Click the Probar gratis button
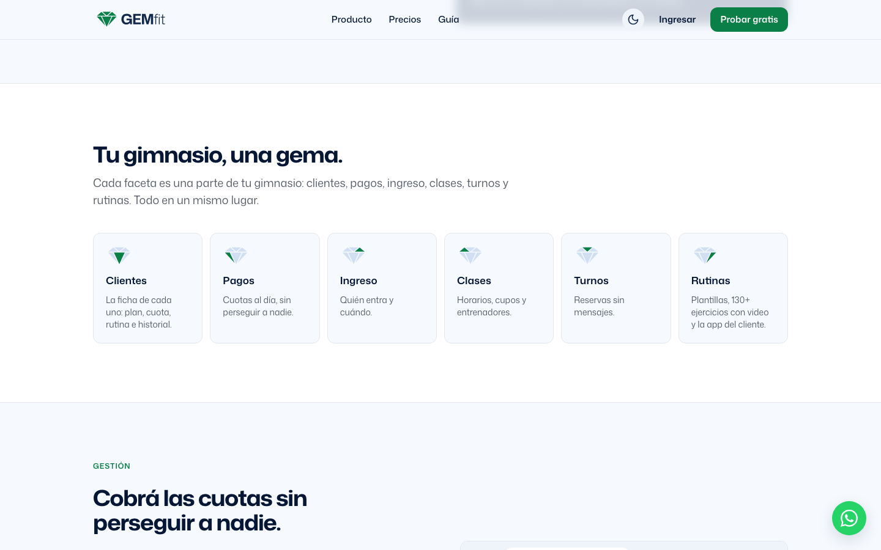Viewport: 881px width, 550px height. 749,20
